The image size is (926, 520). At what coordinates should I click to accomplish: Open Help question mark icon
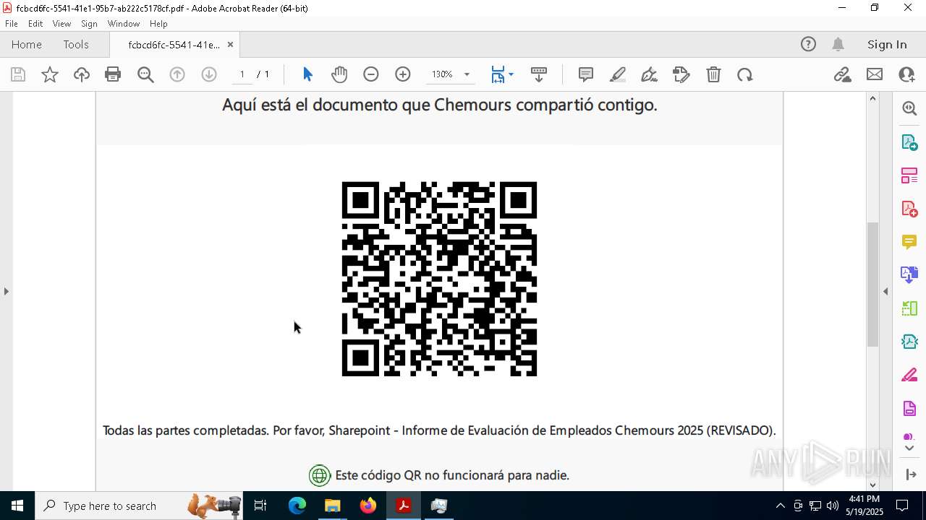tap(808, 44)
